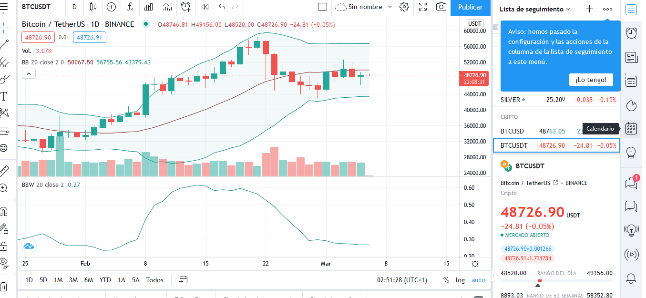Screen dimensions: 646x298
Task: Select BTCUSD row in watchlist
Action: pos(556,131)
